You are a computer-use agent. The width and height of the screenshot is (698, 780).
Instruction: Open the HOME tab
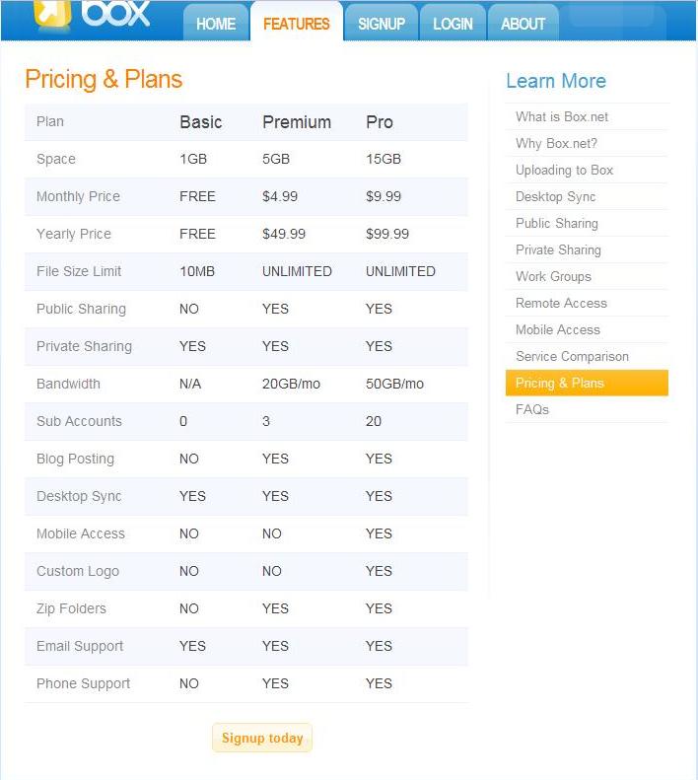(x=216, y=23)
